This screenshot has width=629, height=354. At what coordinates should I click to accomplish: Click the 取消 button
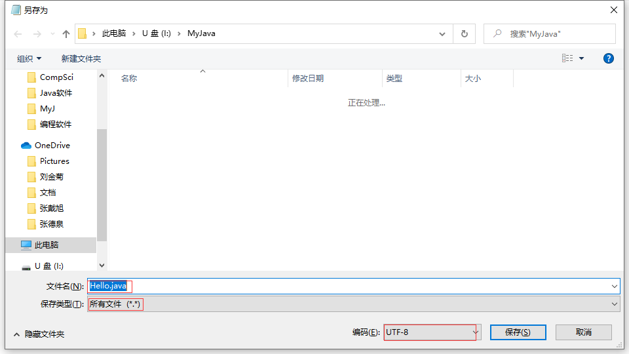click(584, 332)
